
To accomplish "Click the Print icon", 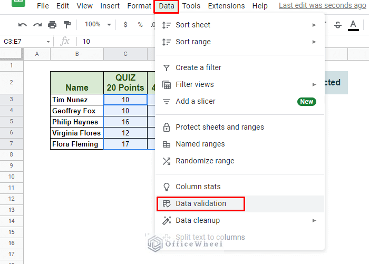I will [x=52, y=25].
